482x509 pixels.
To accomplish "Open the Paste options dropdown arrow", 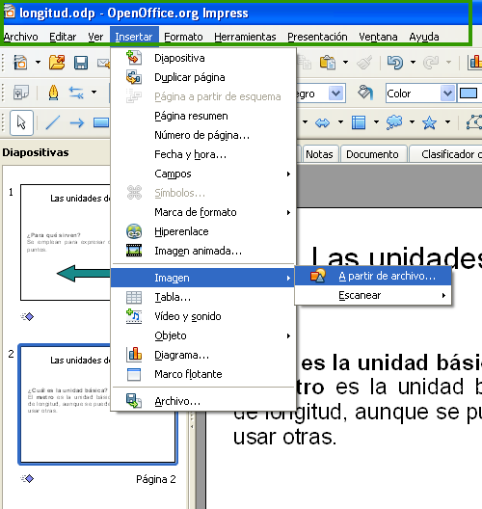I will [x=345, y=62].
